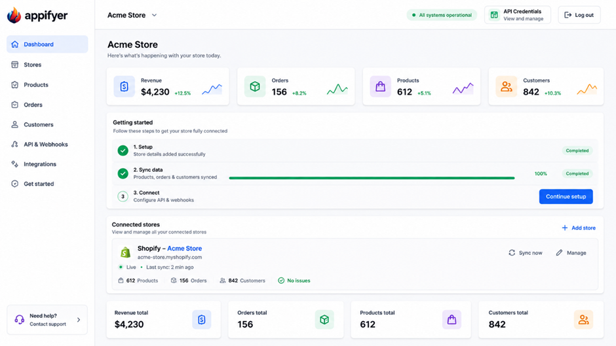Click the Revenue sparkline chart
Viewport: 616px width, 346px height.
[212, 89]
